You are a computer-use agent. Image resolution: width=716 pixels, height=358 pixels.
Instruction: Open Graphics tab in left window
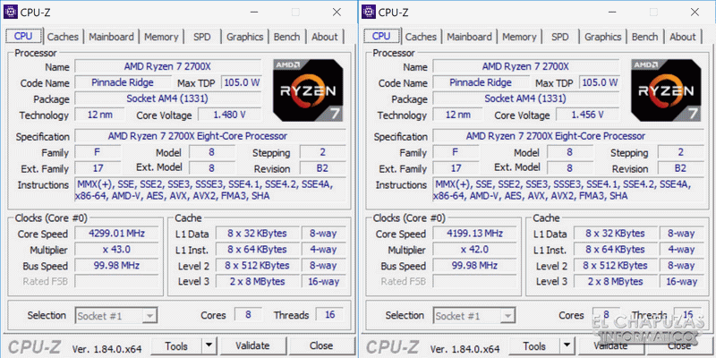[244, 37]
